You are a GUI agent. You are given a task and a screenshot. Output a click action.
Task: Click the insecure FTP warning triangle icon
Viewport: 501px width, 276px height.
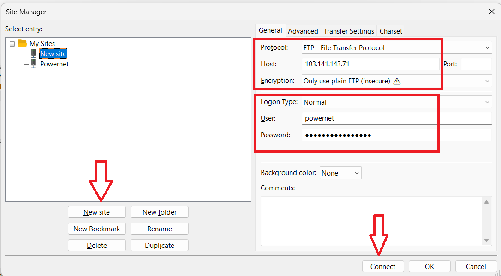click(397, 81)
